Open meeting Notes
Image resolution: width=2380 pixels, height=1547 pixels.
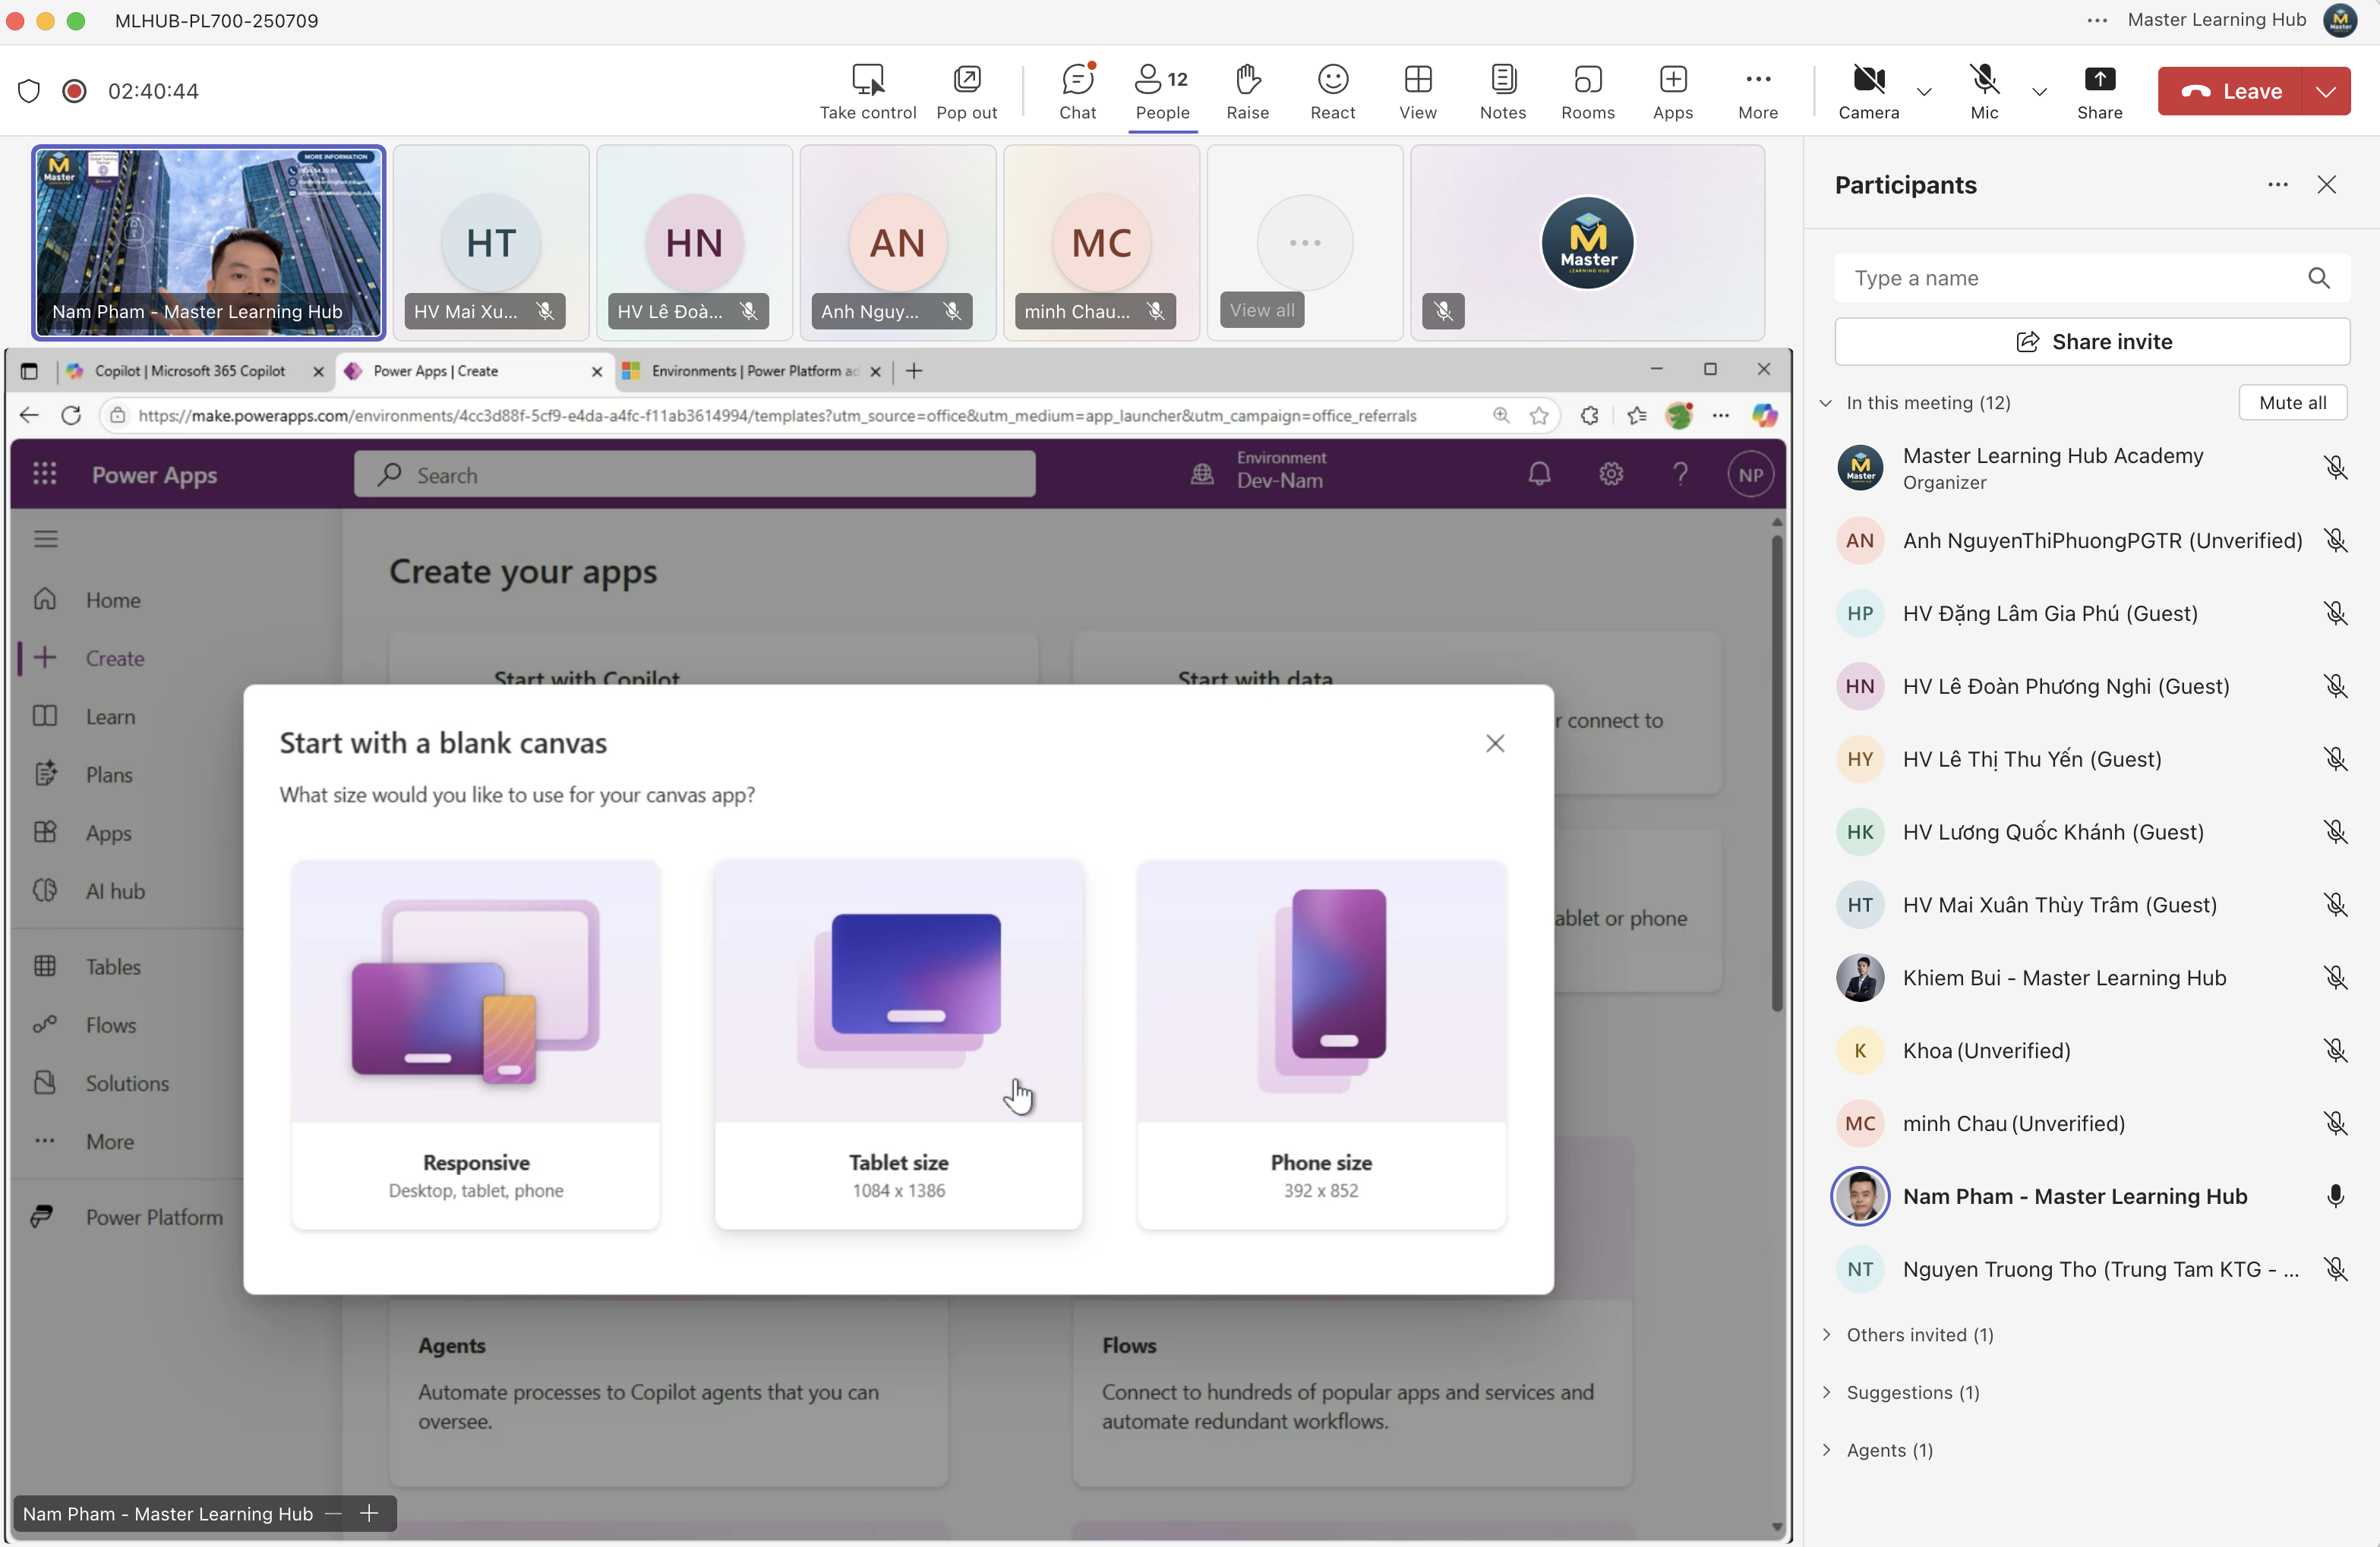(x=1502, y=91)
